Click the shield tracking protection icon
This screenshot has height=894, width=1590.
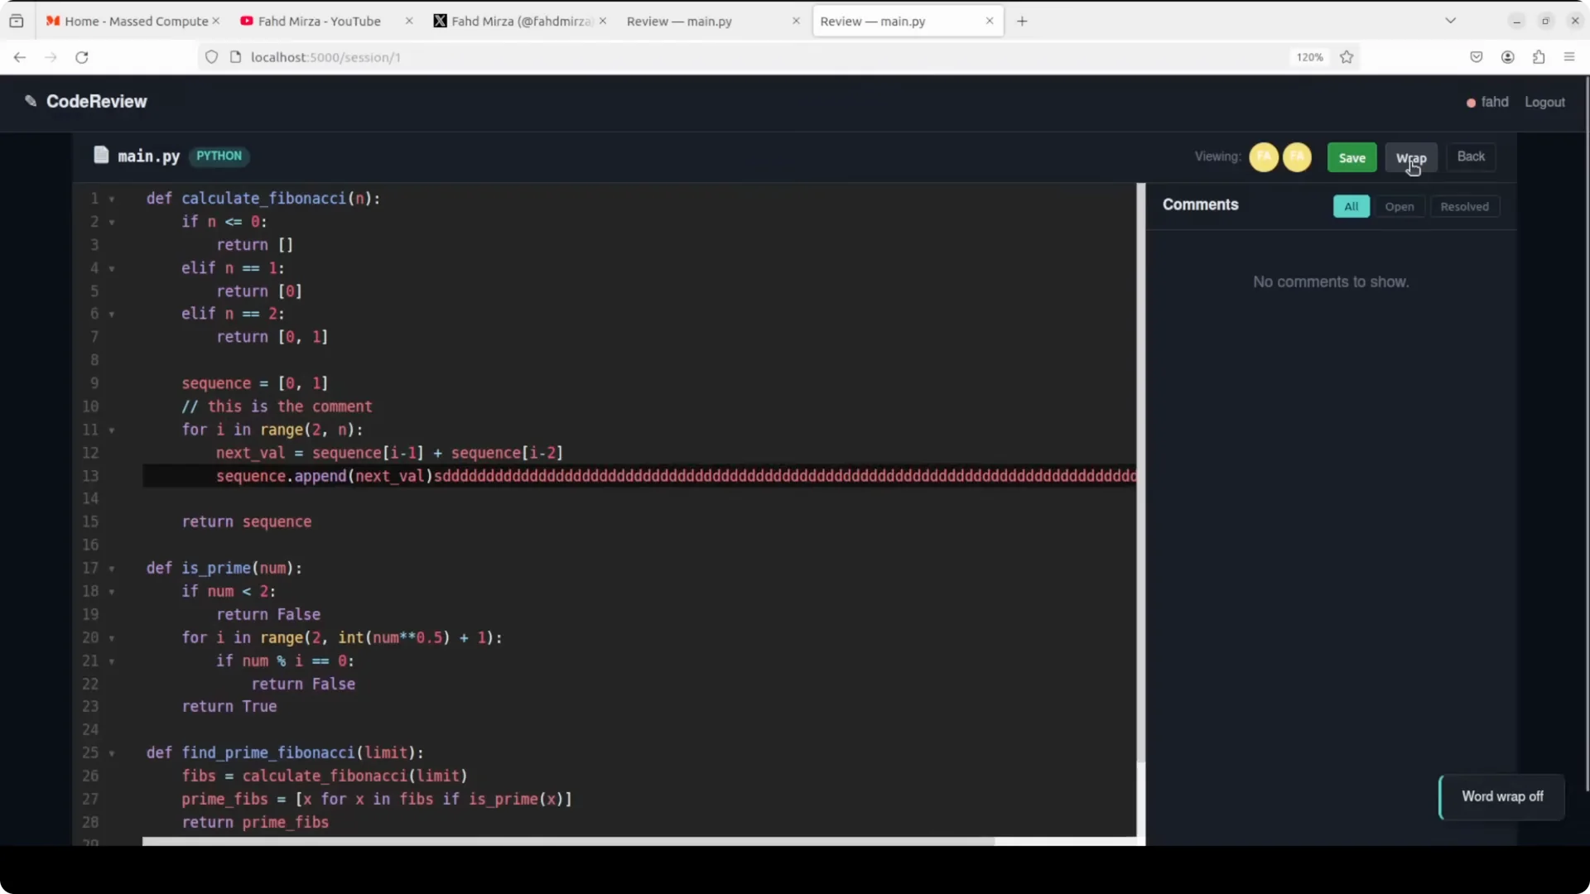[211, 57]
